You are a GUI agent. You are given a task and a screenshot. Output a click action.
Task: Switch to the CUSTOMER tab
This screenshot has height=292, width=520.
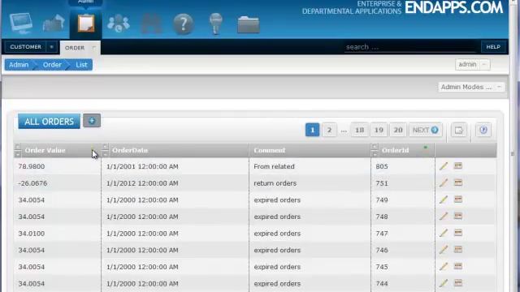click(x=25, y=47)
